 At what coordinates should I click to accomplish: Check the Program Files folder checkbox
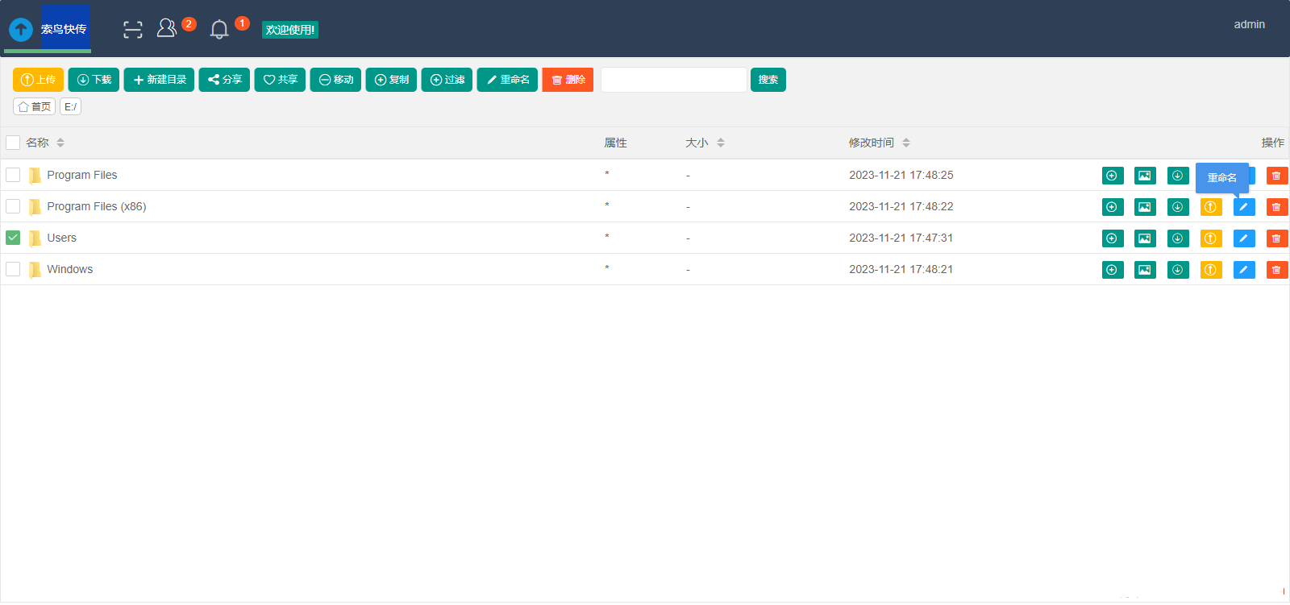[x=13, y=175]
